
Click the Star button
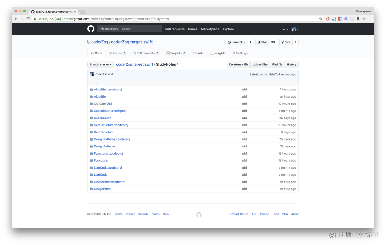262,42
